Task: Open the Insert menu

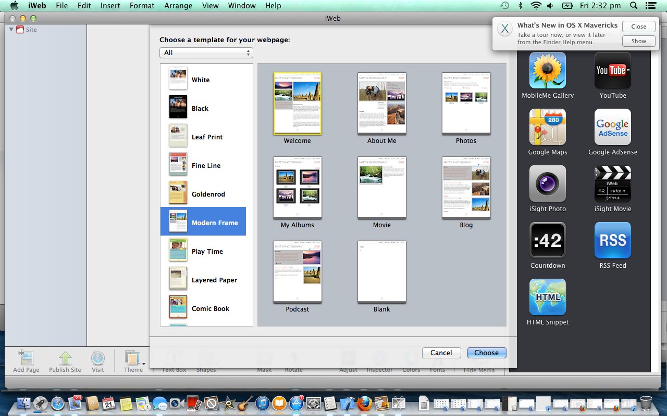Action: pyautogui.click(x=109, y=6)
